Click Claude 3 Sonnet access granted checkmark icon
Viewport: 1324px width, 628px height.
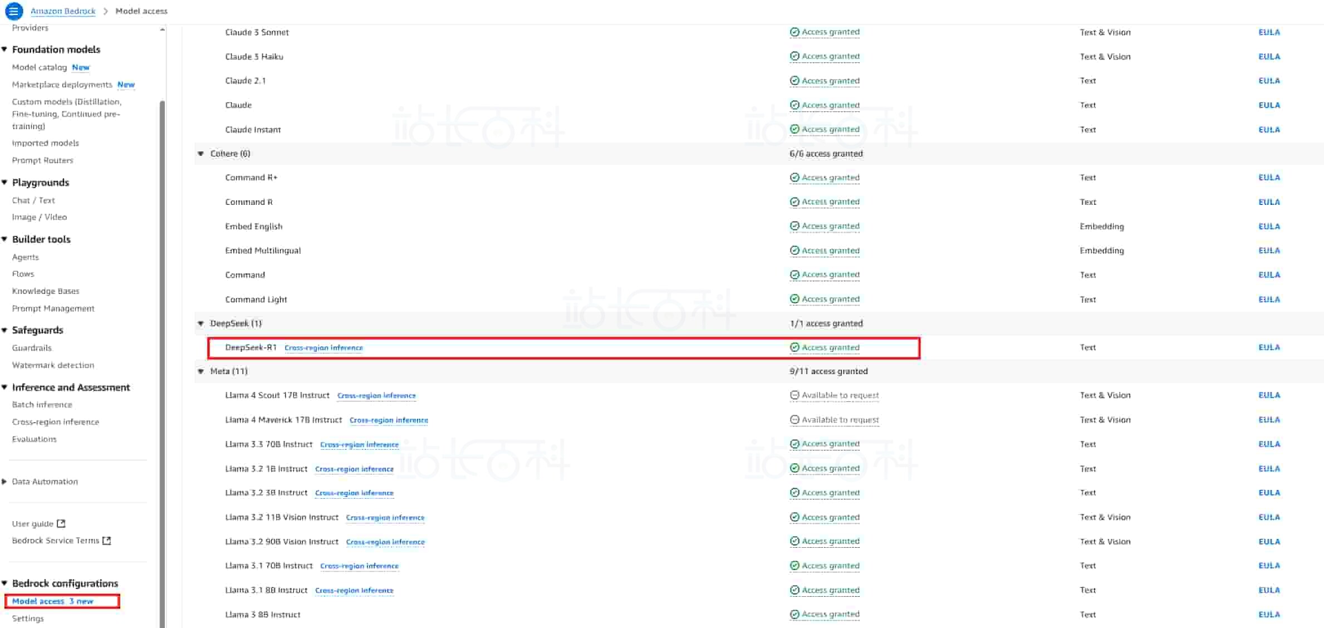click(795, 32)
